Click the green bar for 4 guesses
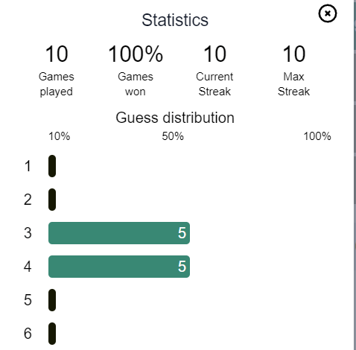356x350 pixels. click(119, 267)
